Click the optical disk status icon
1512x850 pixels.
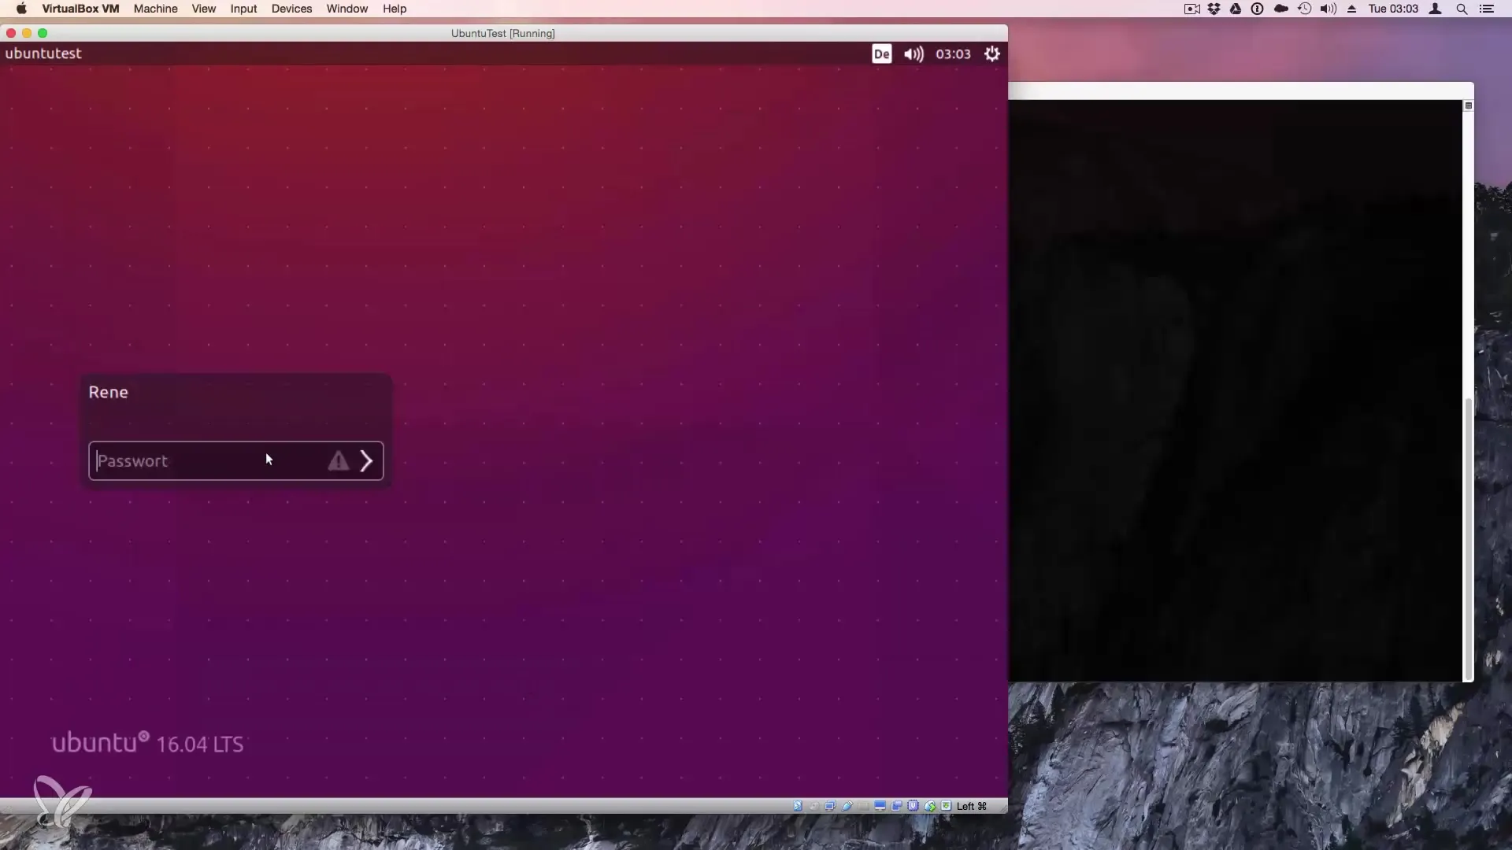point(814,806)
